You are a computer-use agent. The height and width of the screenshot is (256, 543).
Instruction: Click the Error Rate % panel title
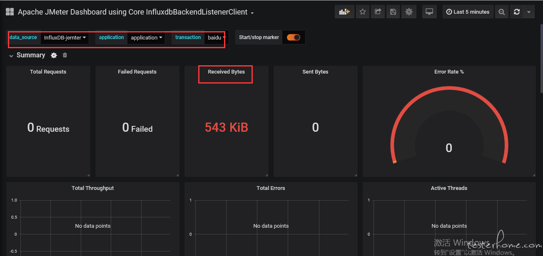449,72
